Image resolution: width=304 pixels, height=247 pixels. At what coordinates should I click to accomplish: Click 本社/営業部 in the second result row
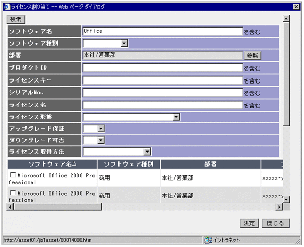tap(178, 196)
